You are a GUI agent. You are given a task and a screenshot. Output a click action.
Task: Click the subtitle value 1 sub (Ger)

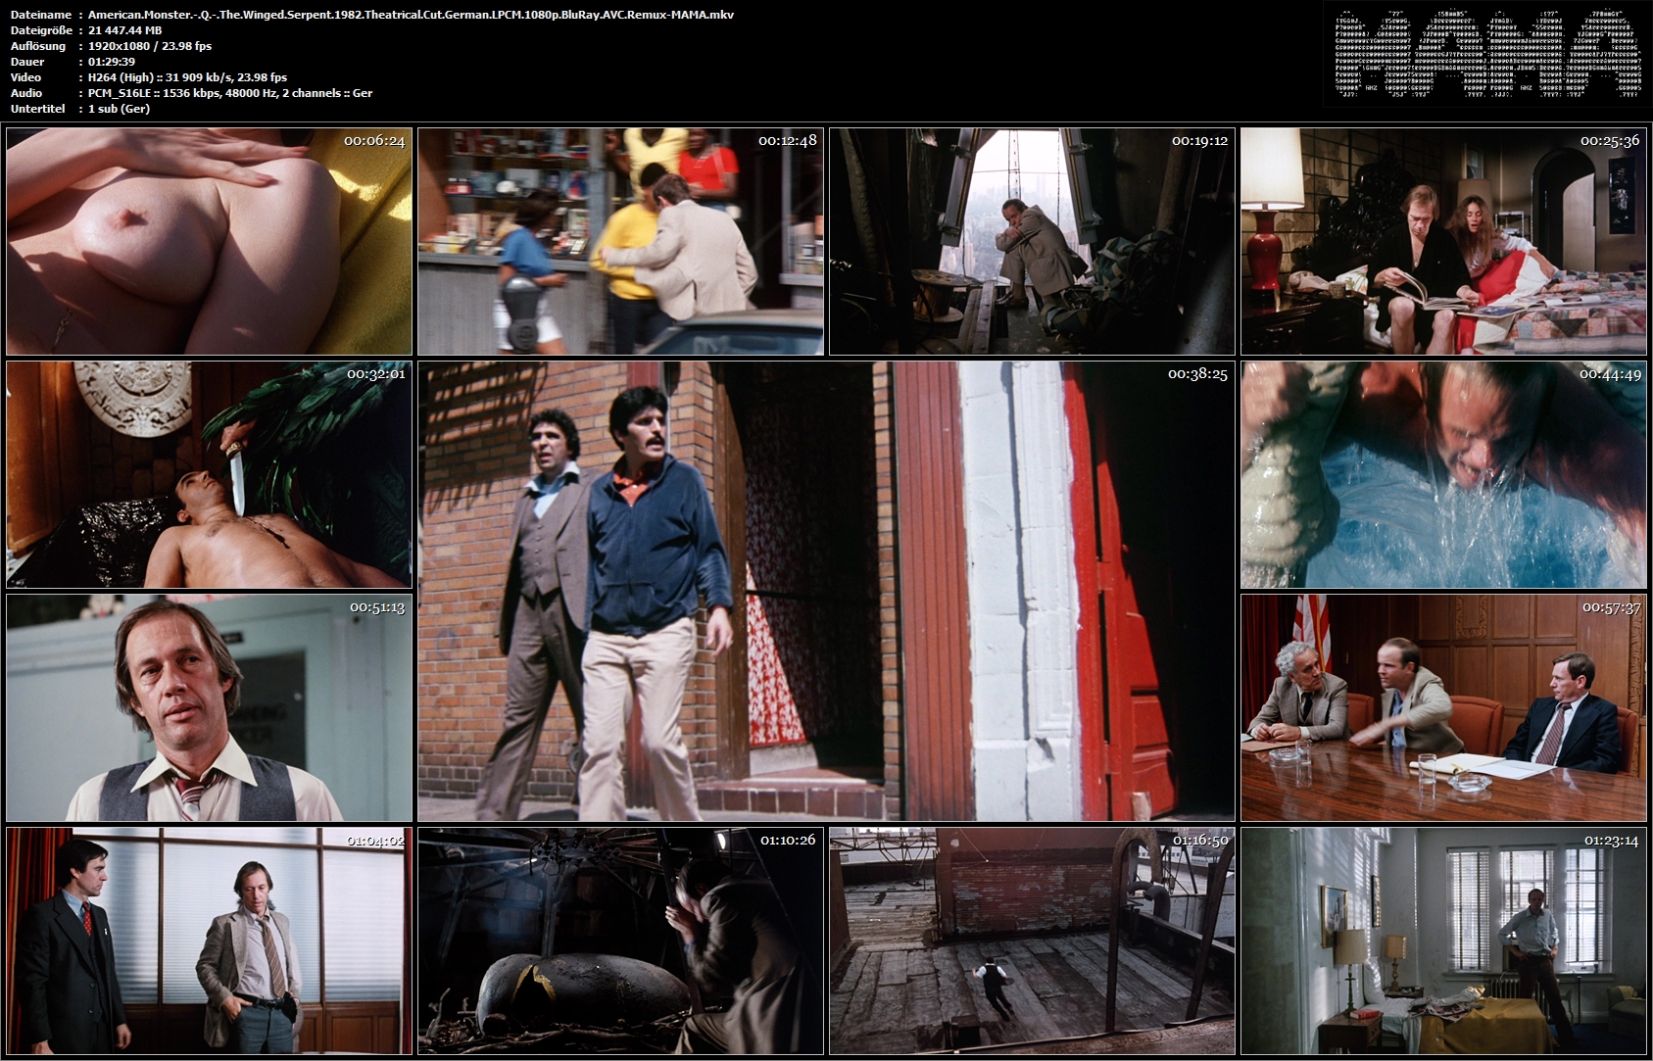point(120,109)
